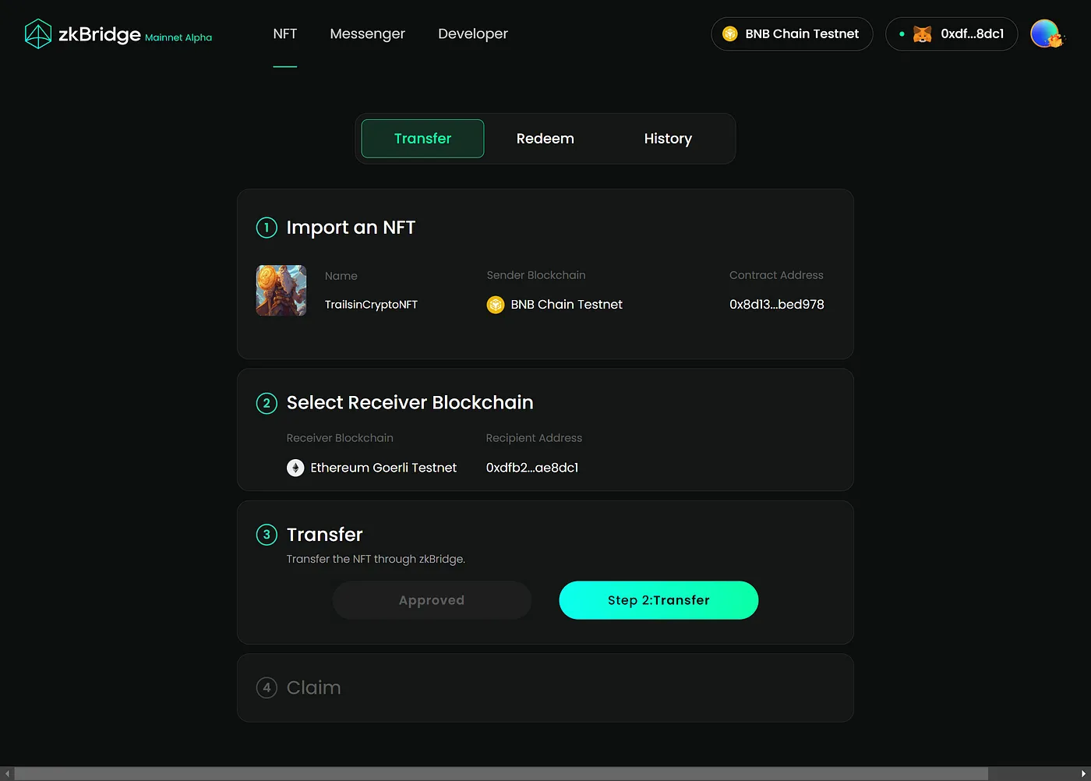Viewport: 1091px width, 781px height.
Task: Click the Ethereum icon under Receiver Blockchain
Action: (x=295, y=468)
